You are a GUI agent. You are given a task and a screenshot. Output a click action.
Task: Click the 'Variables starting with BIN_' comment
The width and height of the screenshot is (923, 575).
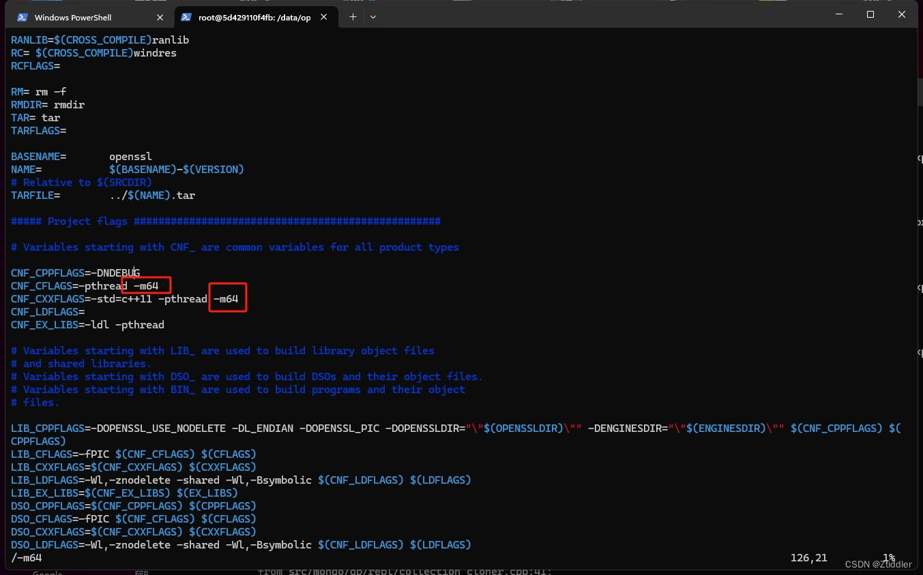(x=238, y=390)
